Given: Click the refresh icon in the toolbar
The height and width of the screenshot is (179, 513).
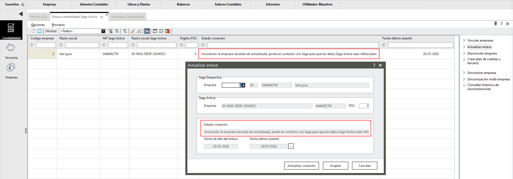Looking at the screenshot, I should pos(40,31).
